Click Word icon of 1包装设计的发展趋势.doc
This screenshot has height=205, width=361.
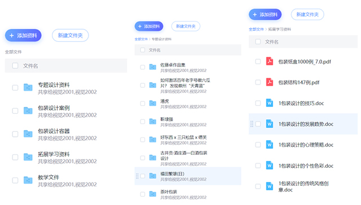[270, 124]
